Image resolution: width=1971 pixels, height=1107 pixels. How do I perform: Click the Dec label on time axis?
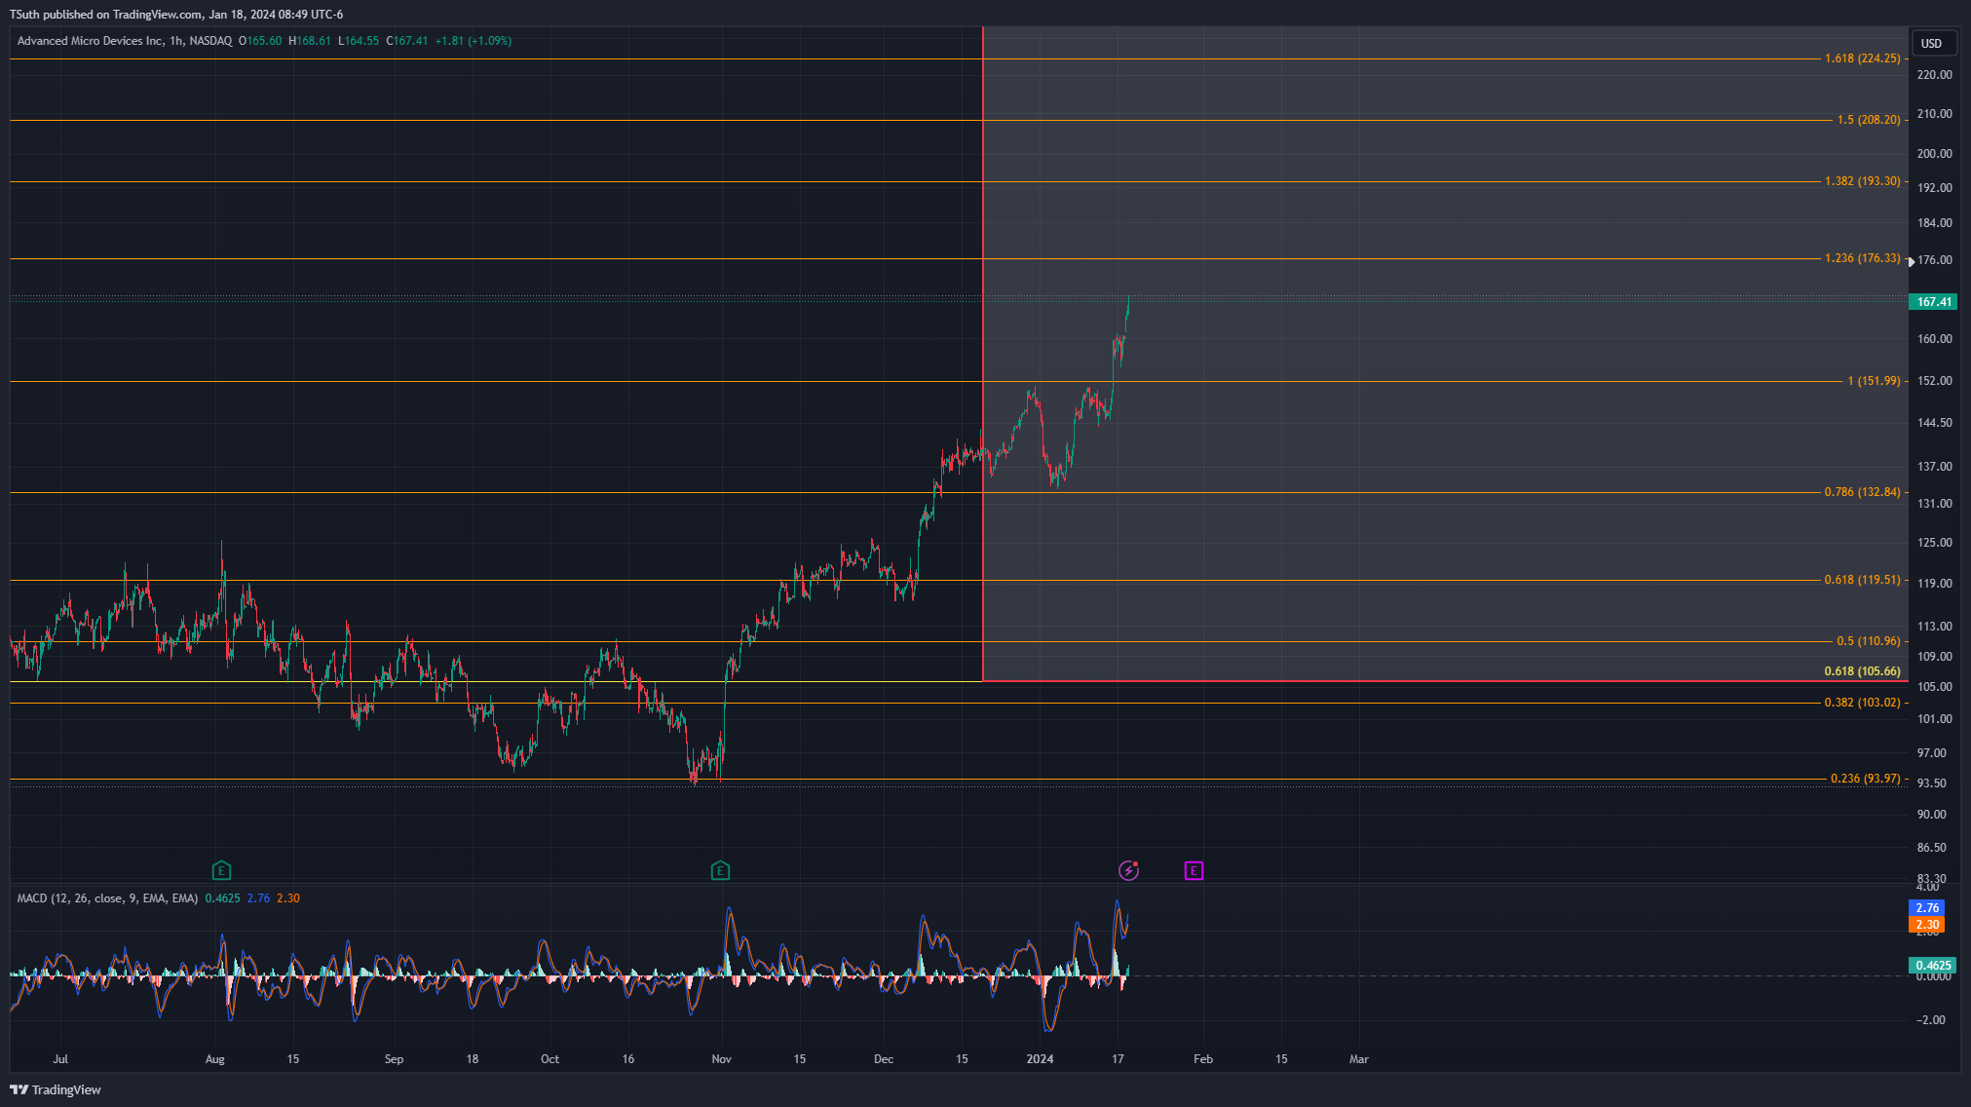click(884, 1059)
